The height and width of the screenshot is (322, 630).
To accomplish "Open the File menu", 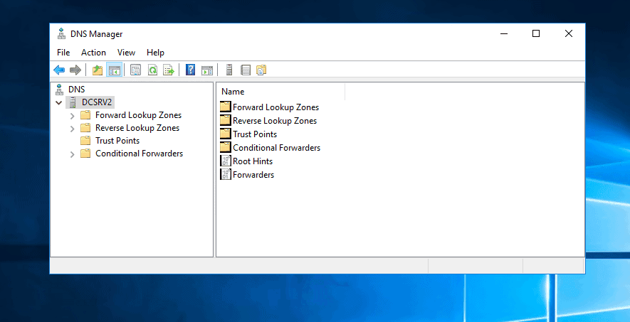I will pos(63,53).
